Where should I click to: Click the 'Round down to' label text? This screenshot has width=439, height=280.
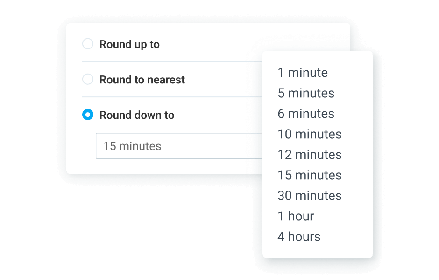[137, 115]
